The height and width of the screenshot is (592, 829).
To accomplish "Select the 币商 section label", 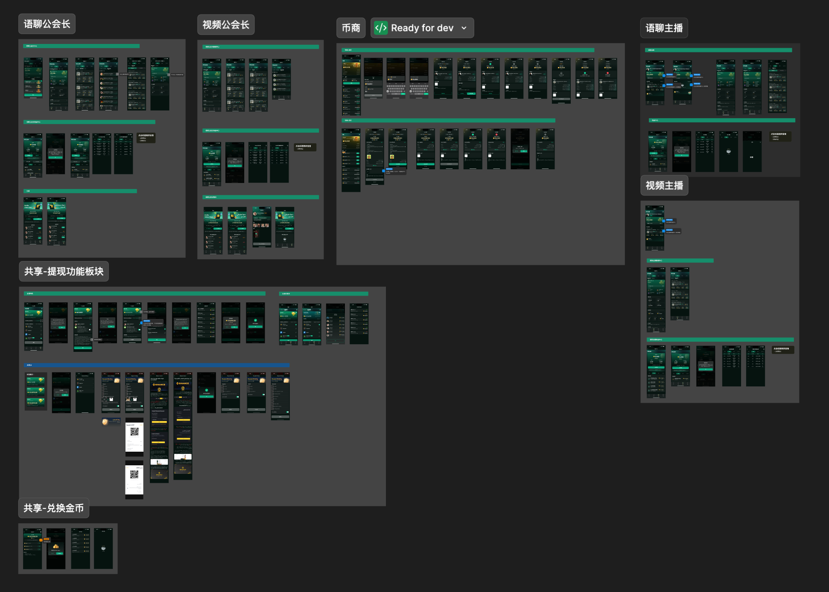I will pos(351,28).
